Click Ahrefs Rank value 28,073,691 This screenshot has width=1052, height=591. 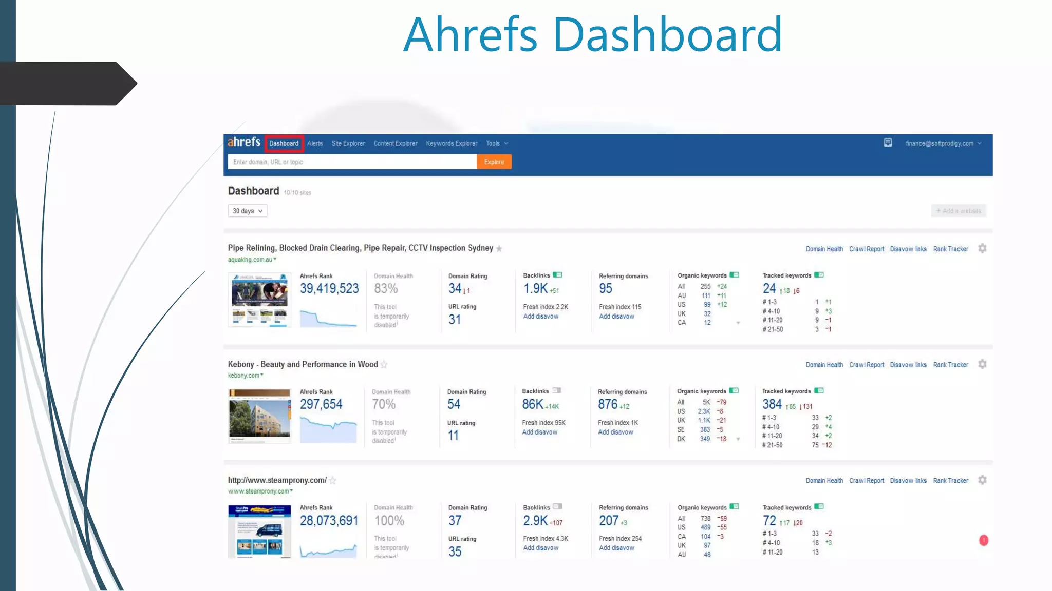point(329,521)
